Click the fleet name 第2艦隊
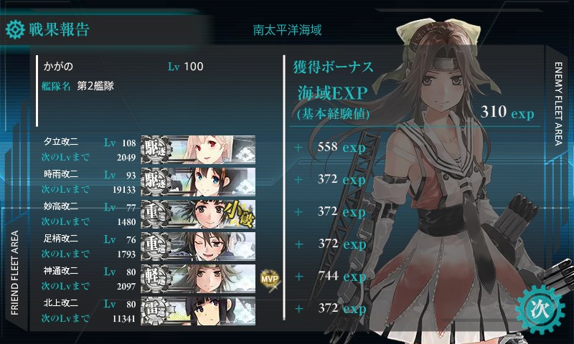574x344 pixels. coord(95,86)
